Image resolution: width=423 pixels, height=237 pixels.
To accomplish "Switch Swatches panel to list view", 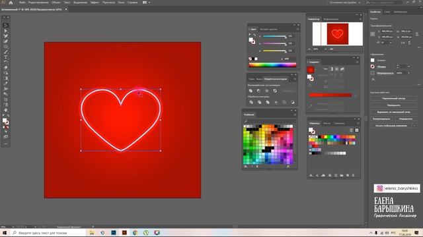I will coord(351,130).
